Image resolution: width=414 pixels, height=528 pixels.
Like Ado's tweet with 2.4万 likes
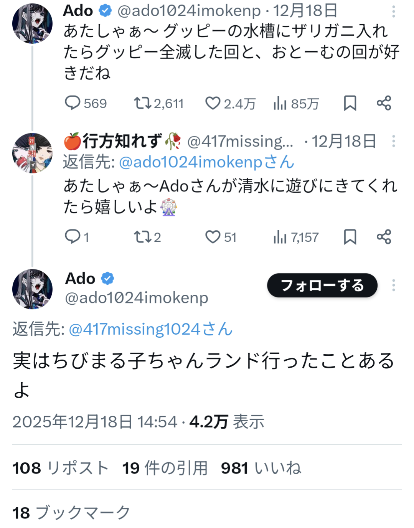click(x=213, y=103)
